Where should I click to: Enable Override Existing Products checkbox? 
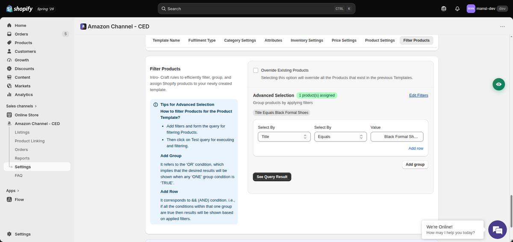tap(256, 70)
